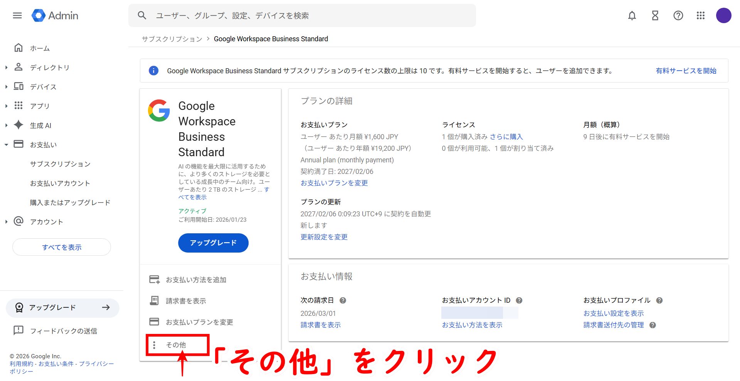Click help icon beside お支払いプロファイル
This screenshot has height=381, width=740.
[659, 300]
